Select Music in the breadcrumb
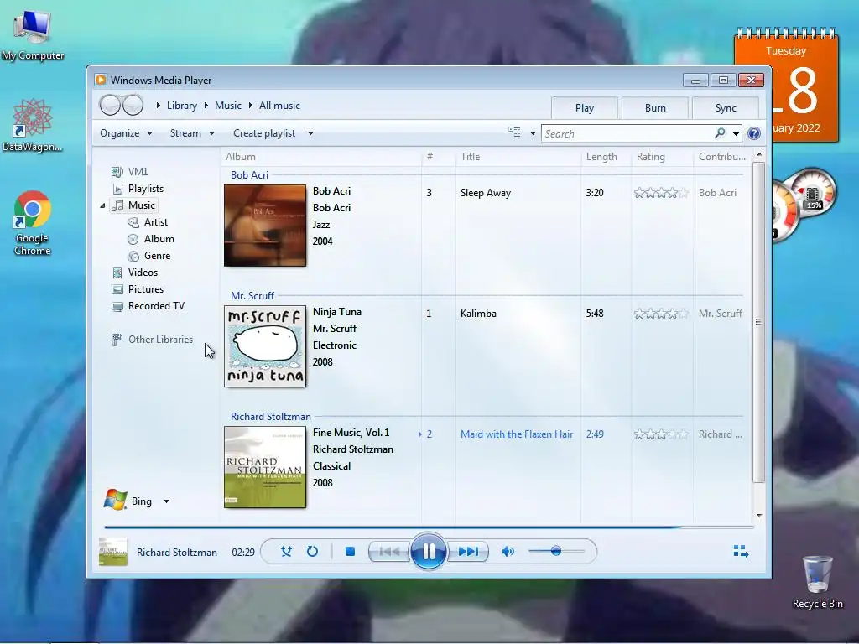The height and width of the screenshot is (644, 859). (228, 106)
